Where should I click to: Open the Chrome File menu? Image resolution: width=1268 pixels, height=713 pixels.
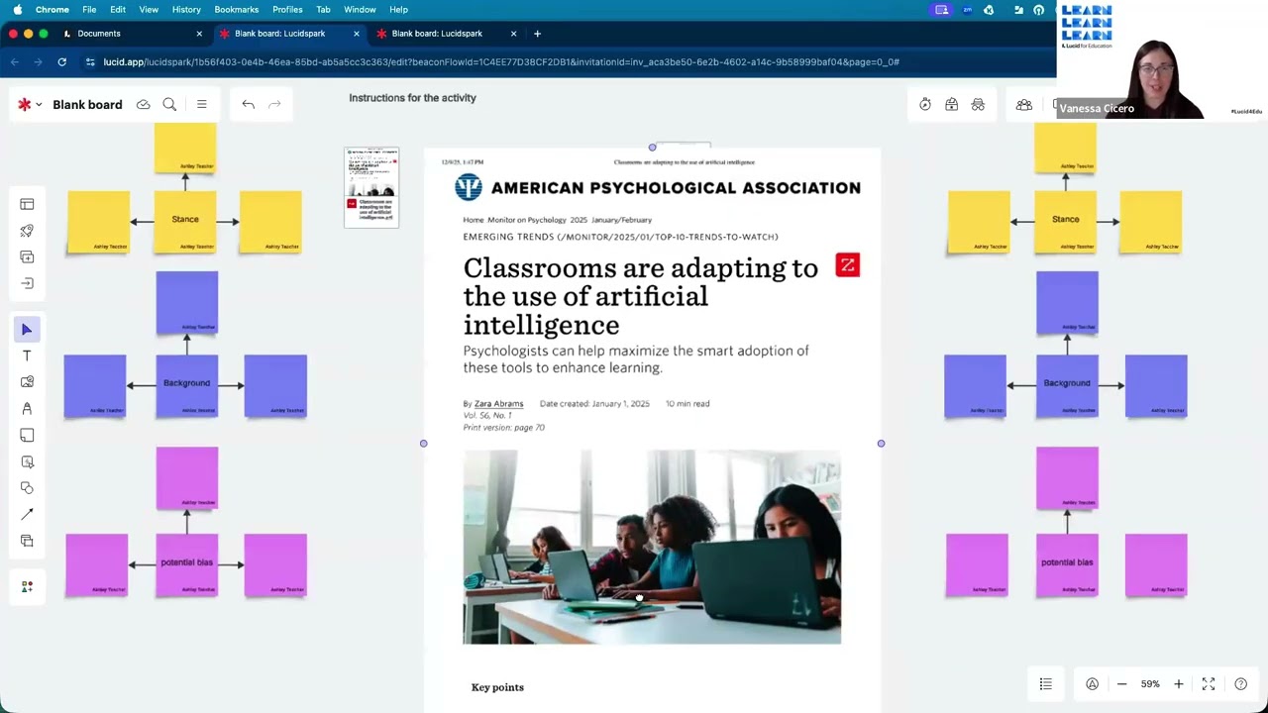click(89, 10)
